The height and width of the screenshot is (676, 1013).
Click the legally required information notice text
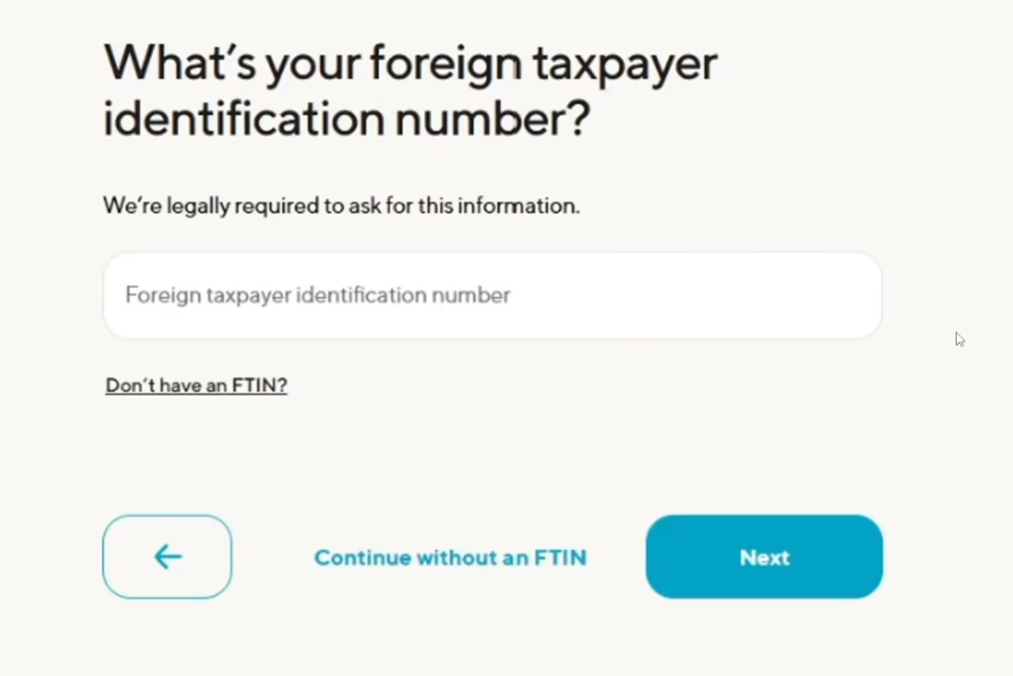click(x=341, y=206)
